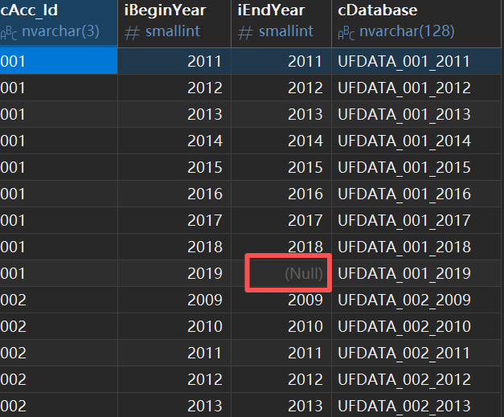Click the hash icon under iEndYear
Viewport: 504px width, 417px height.
[246, 33]
